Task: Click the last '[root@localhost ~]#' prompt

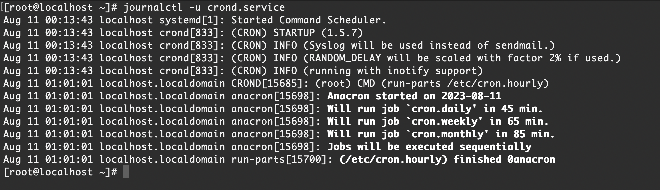Action: [60, 172]
